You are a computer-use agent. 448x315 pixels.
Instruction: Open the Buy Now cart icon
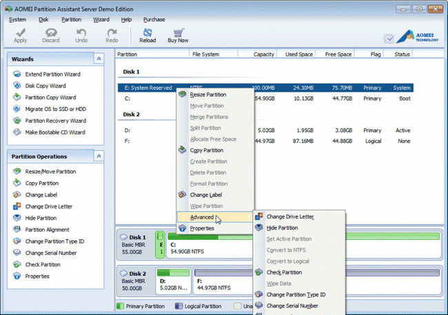178,35
